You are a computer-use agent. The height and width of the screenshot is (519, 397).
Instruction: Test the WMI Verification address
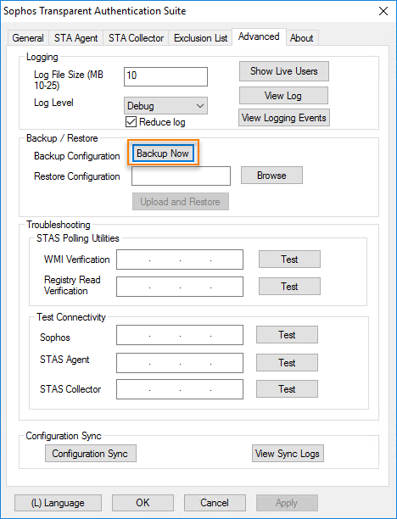[x=289, y=259]
